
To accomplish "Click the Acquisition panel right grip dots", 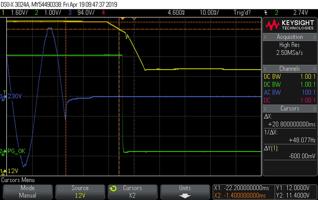I will tap(314, 37).
